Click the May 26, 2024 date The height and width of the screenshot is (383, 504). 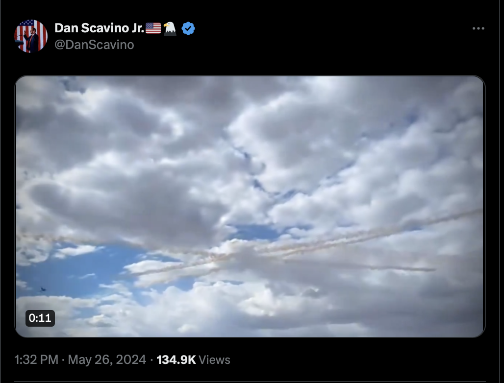107,359
